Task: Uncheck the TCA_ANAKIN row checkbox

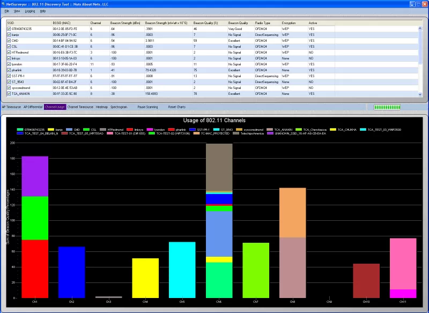Action: pos(9,94)
